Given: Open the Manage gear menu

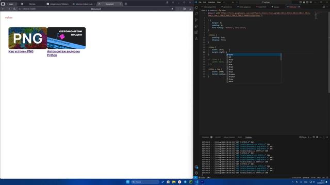Looking at the screenshot, I should coord(196,173).
